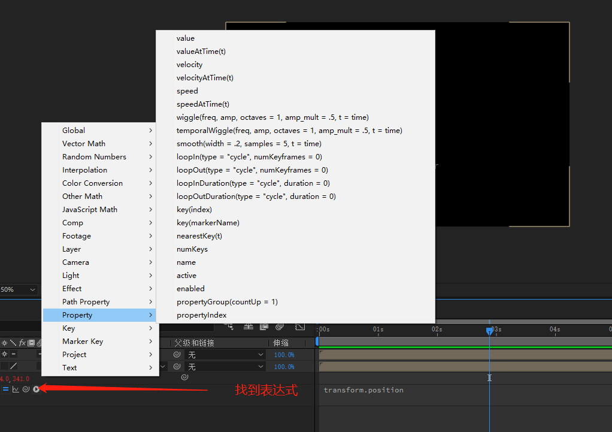Click the second layer's parent pick whip
Screen dimensions: 612x432
tap(177, 366)
